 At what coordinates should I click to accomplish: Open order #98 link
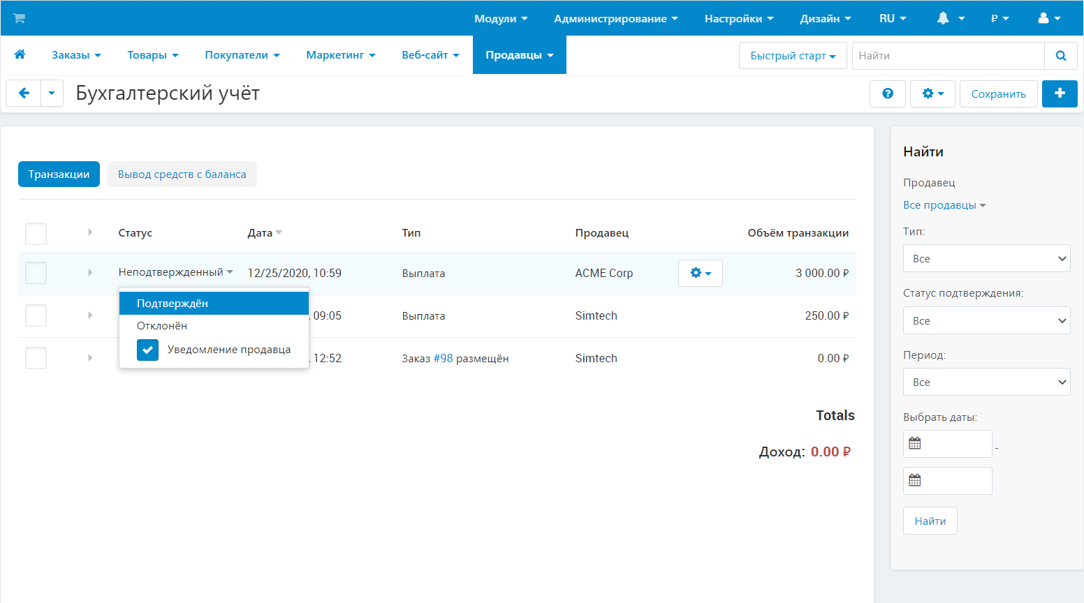[x=443, y=358]
